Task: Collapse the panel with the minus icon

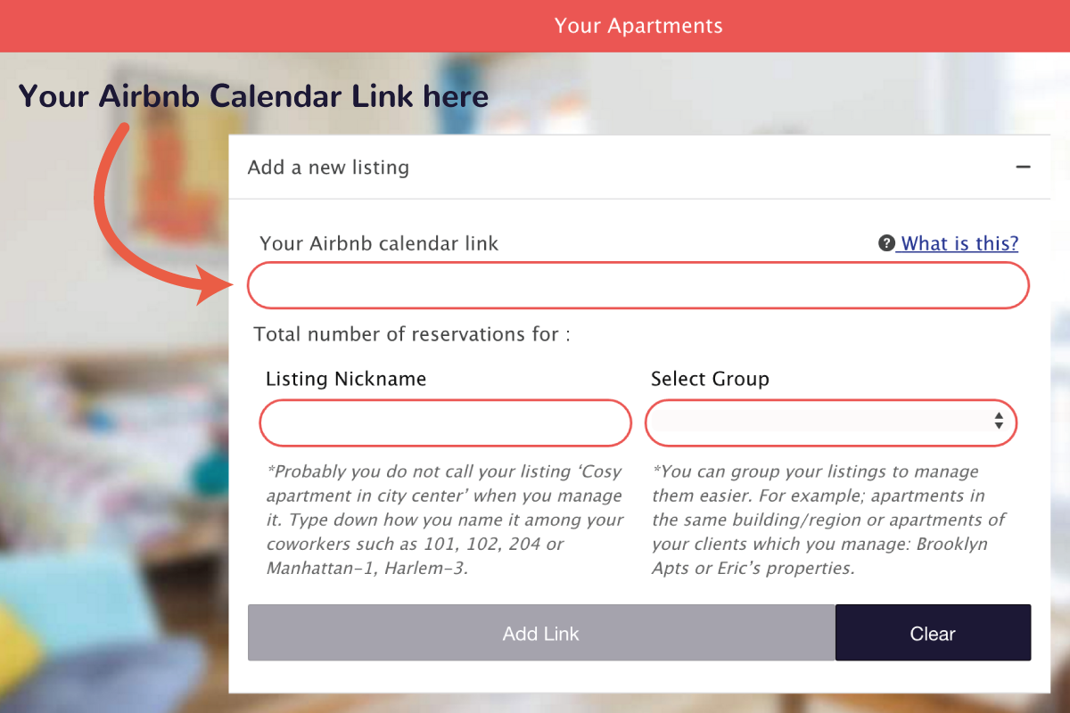Action: click(1023, 167)
